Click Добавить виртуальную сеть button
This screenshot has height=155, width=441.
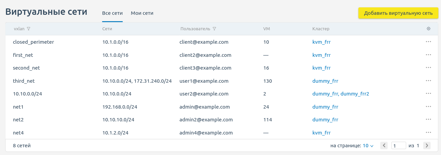point(398,13)
